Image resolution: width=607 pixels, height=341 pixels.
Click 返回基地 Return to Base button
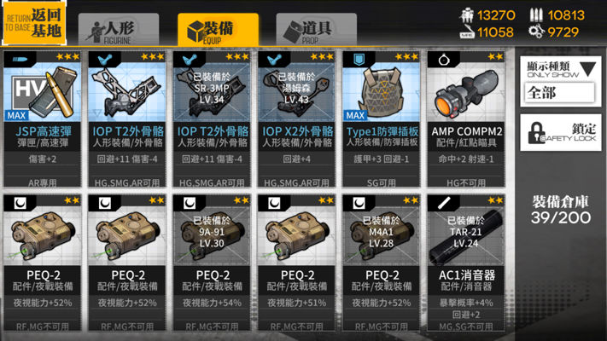[34, 22]
